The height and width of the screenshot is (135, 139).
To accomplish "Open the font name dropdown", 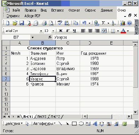I will click(41, 31).
